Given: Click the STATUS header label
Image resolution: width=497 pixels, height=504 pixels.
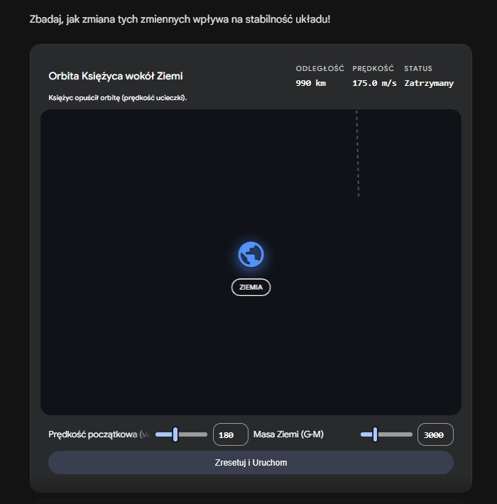Looking at the screenshot, I should click(x=418, y=69).
